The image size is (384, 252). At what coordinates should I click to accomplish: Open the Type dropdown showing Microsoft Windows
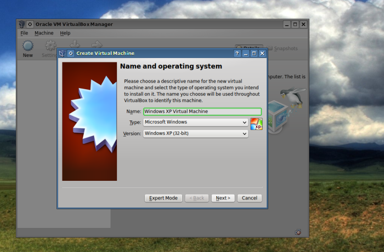click(195, 122)
